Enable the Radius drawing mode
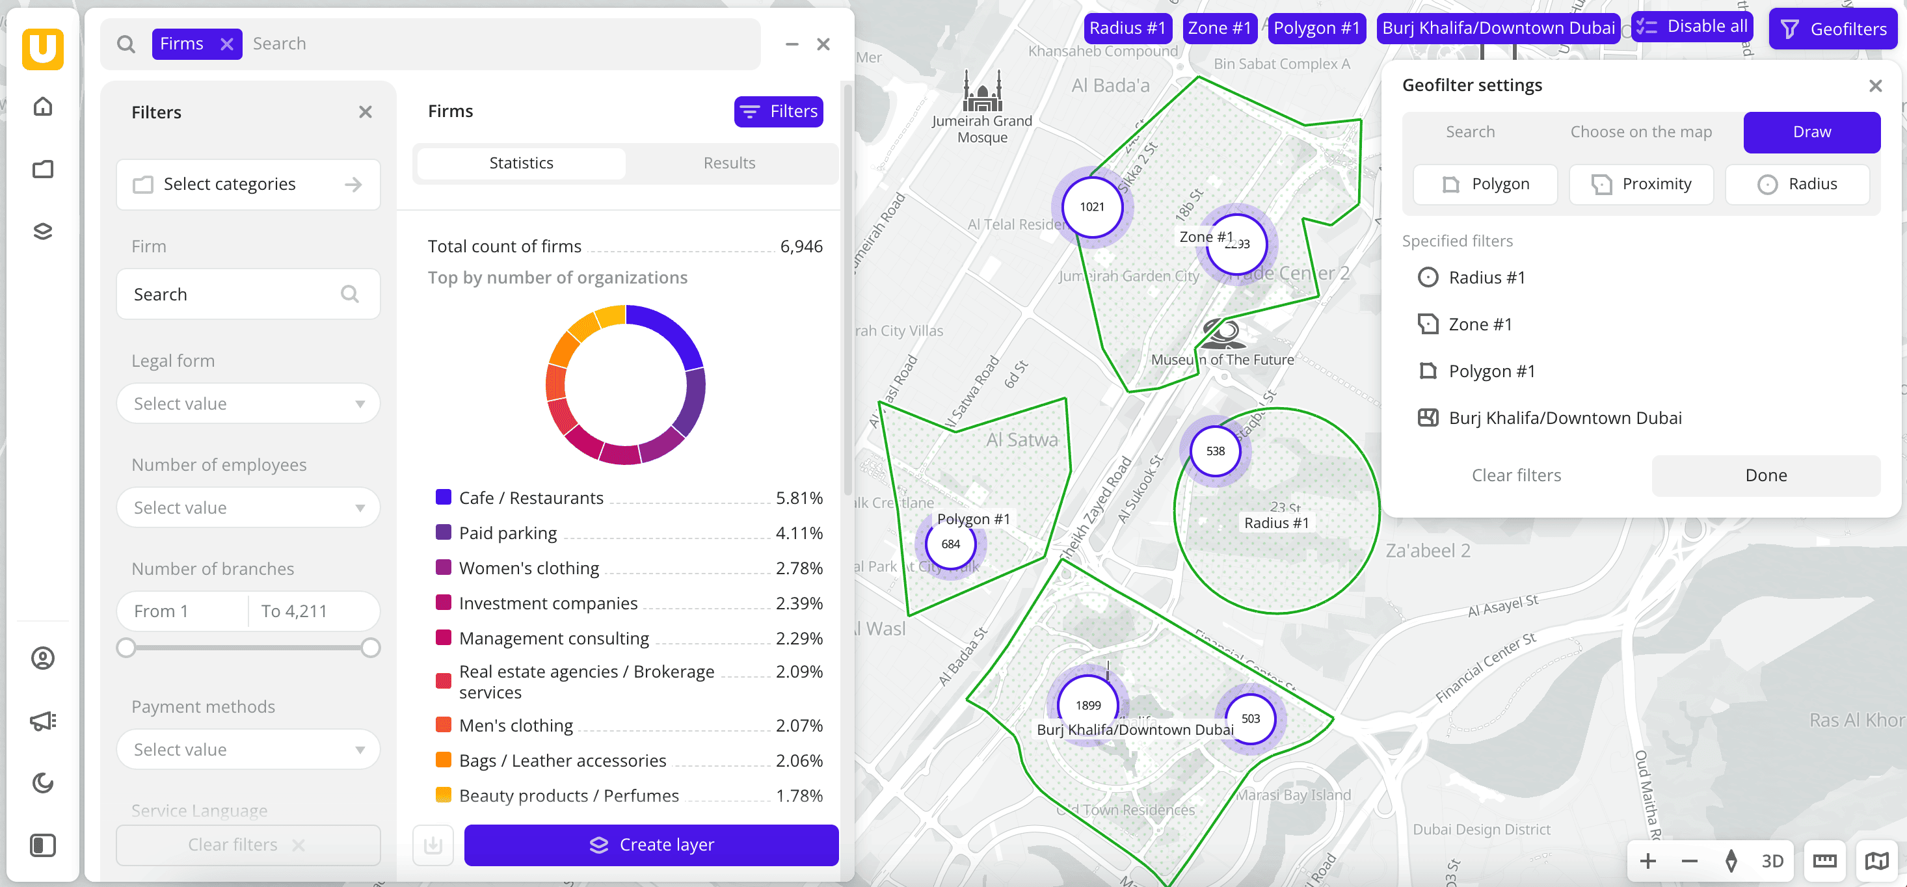This screenshot has height=887, width=1907. tap(1799, 183)
